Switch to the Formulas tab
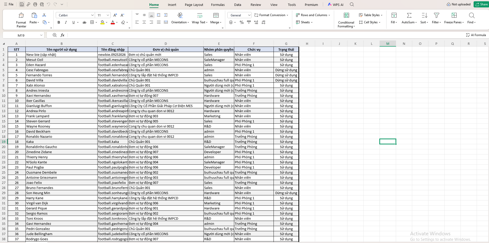489x243 pixels. [218, 5]
